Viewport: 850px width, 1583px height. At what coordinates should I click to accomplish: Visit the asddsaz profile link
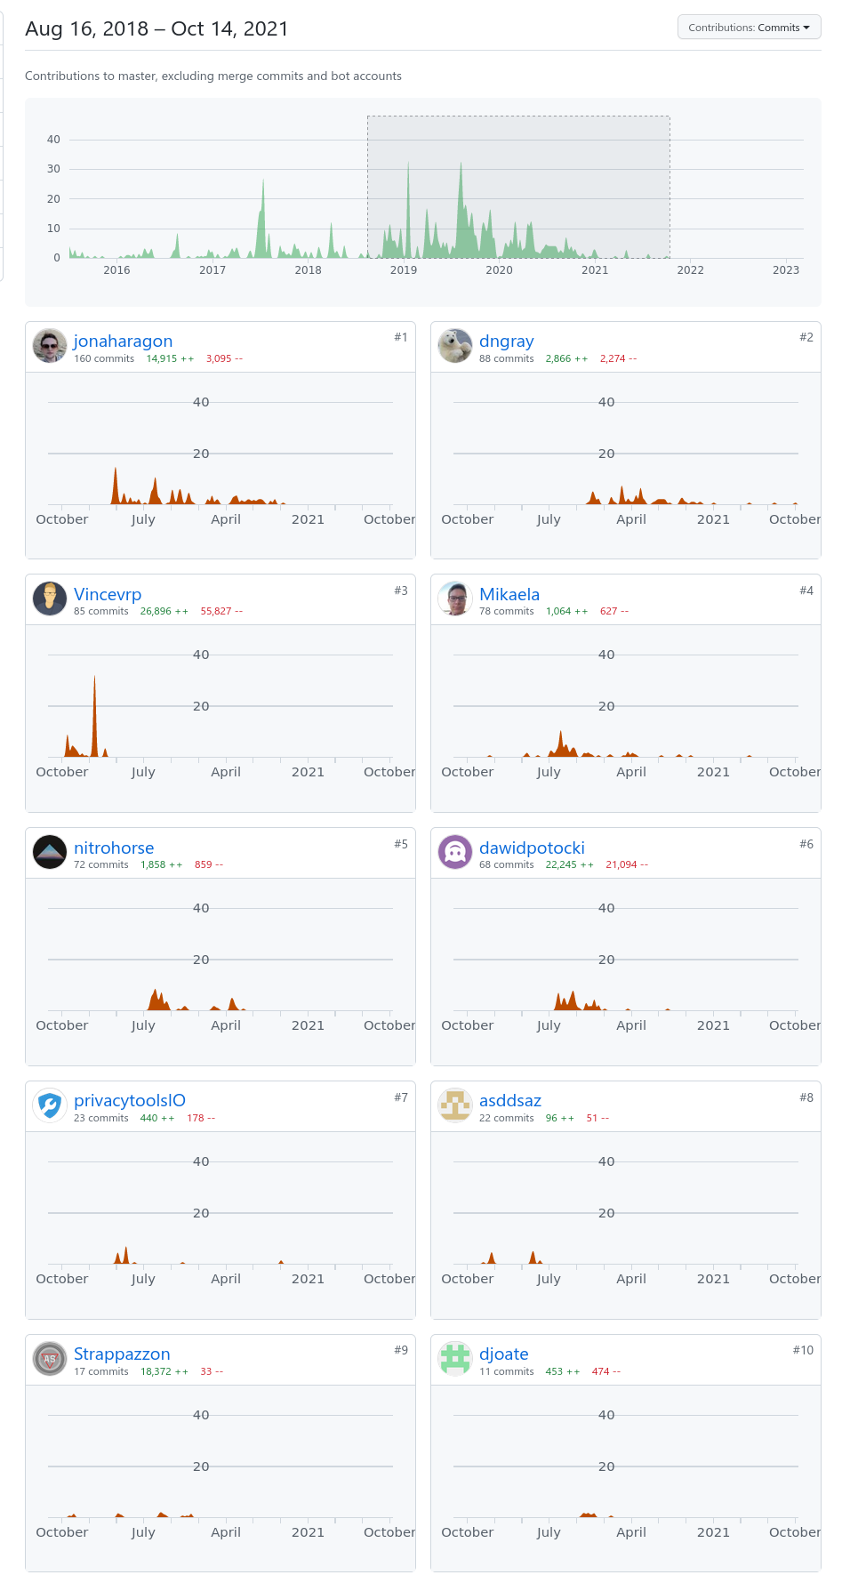[510, 1100]
